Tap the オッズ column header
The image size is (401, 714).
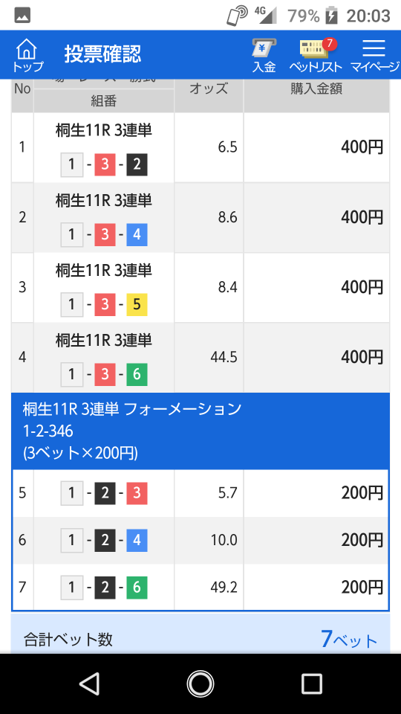[209, 89]
